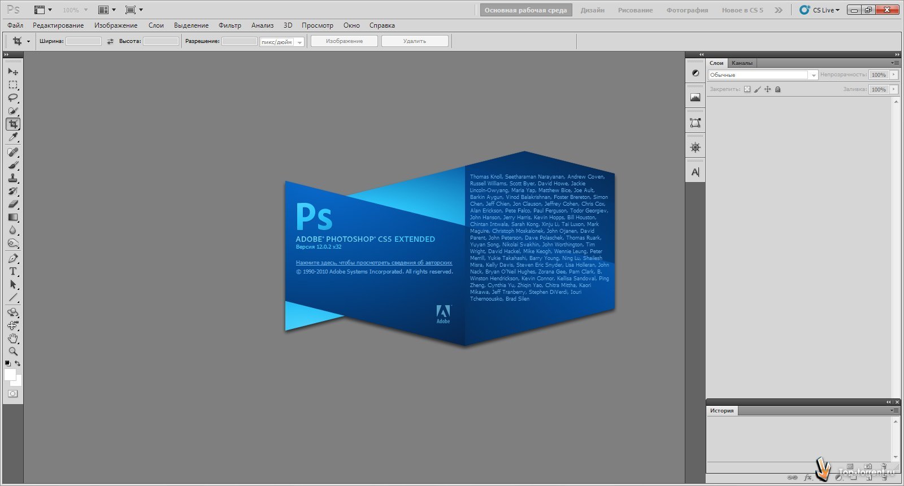Select the Eraser tool
Viewport: 904px width, 486px height.
tap(13, 204)
